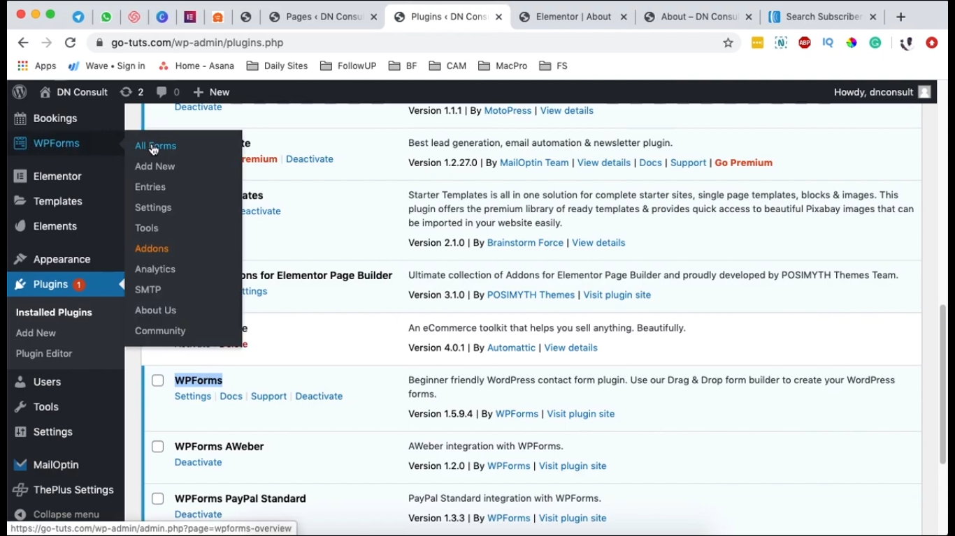Open ThePlus Settings in the sidebar
This screenshot has width=955, height=536.
pyautogui.click(x=73, y=490)
